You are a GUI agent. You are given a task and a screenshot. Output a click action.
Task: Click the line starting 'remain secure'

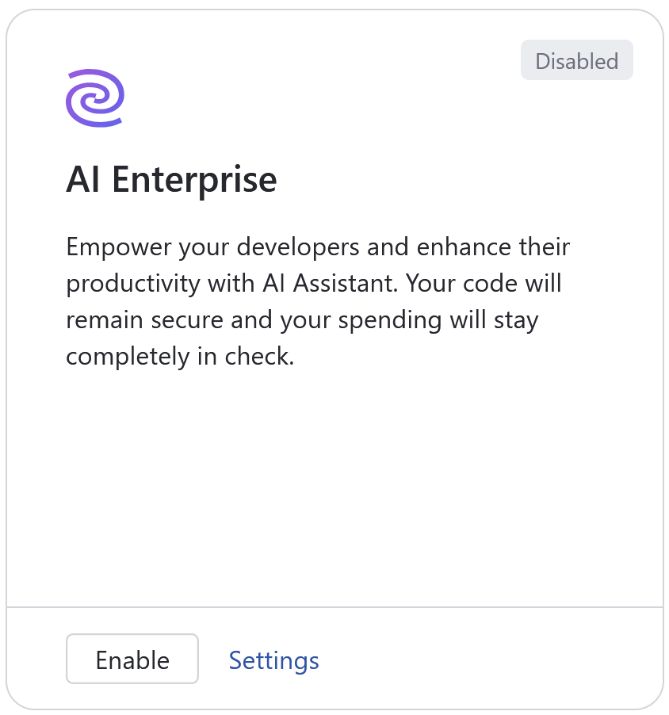[302, 320]
